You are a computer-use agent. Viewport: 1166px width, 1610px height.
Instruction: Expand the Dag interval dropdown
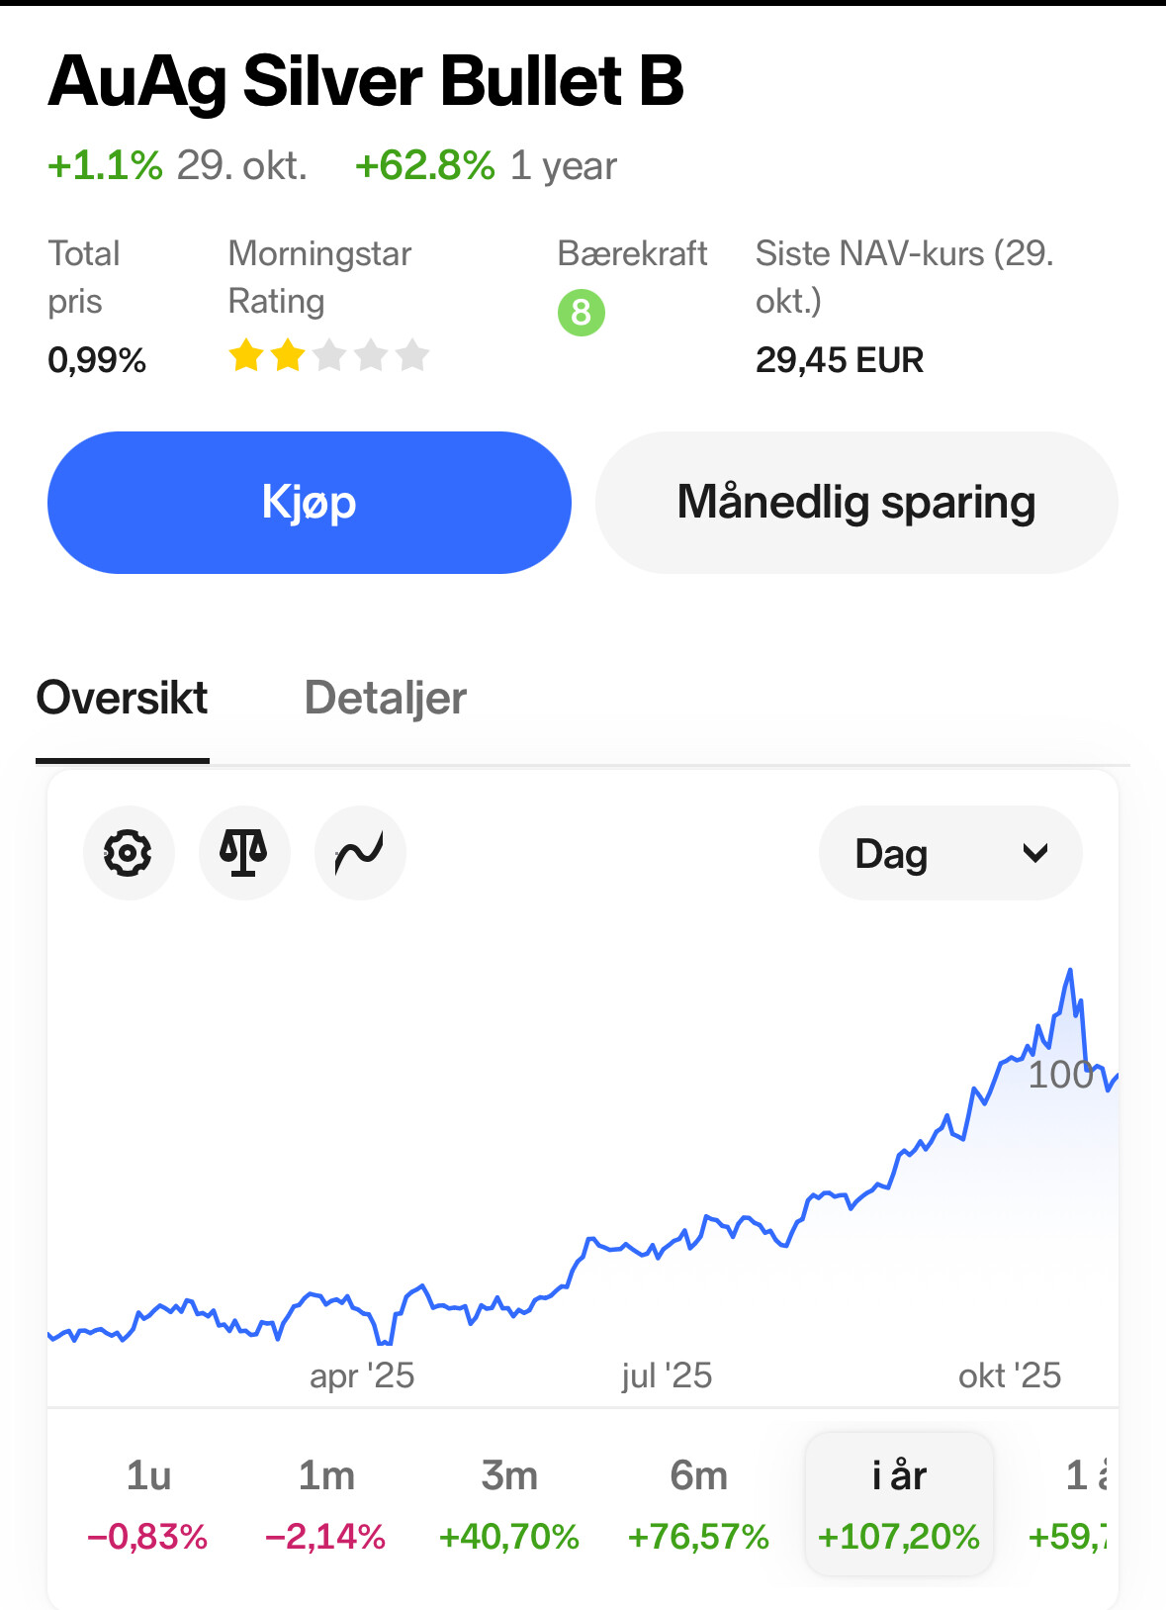pyautogui.click(x=950, y=853)
